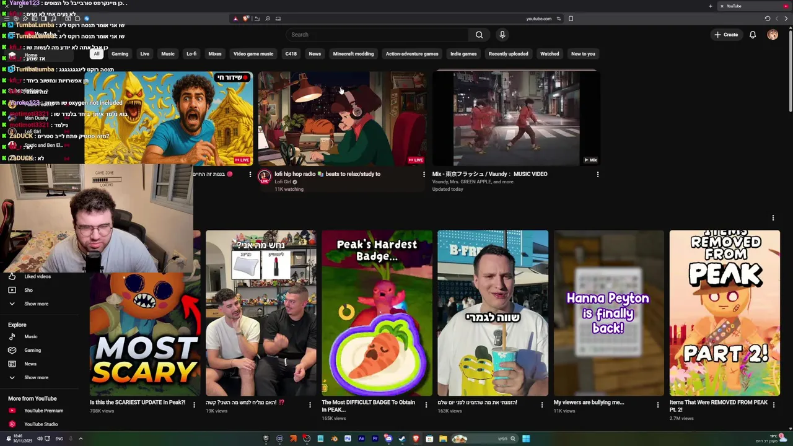
Task: Expand the system tray hidden icons chevron
Action: tap(81, 439)
